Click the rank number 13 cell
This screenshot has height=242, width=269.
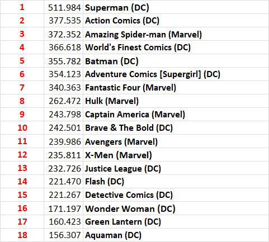(x=22, y=168)
